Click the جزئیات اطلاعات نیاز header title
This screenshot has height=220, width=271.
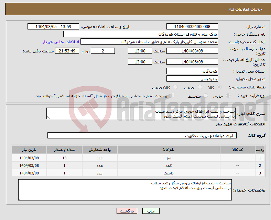coord(246,9)
